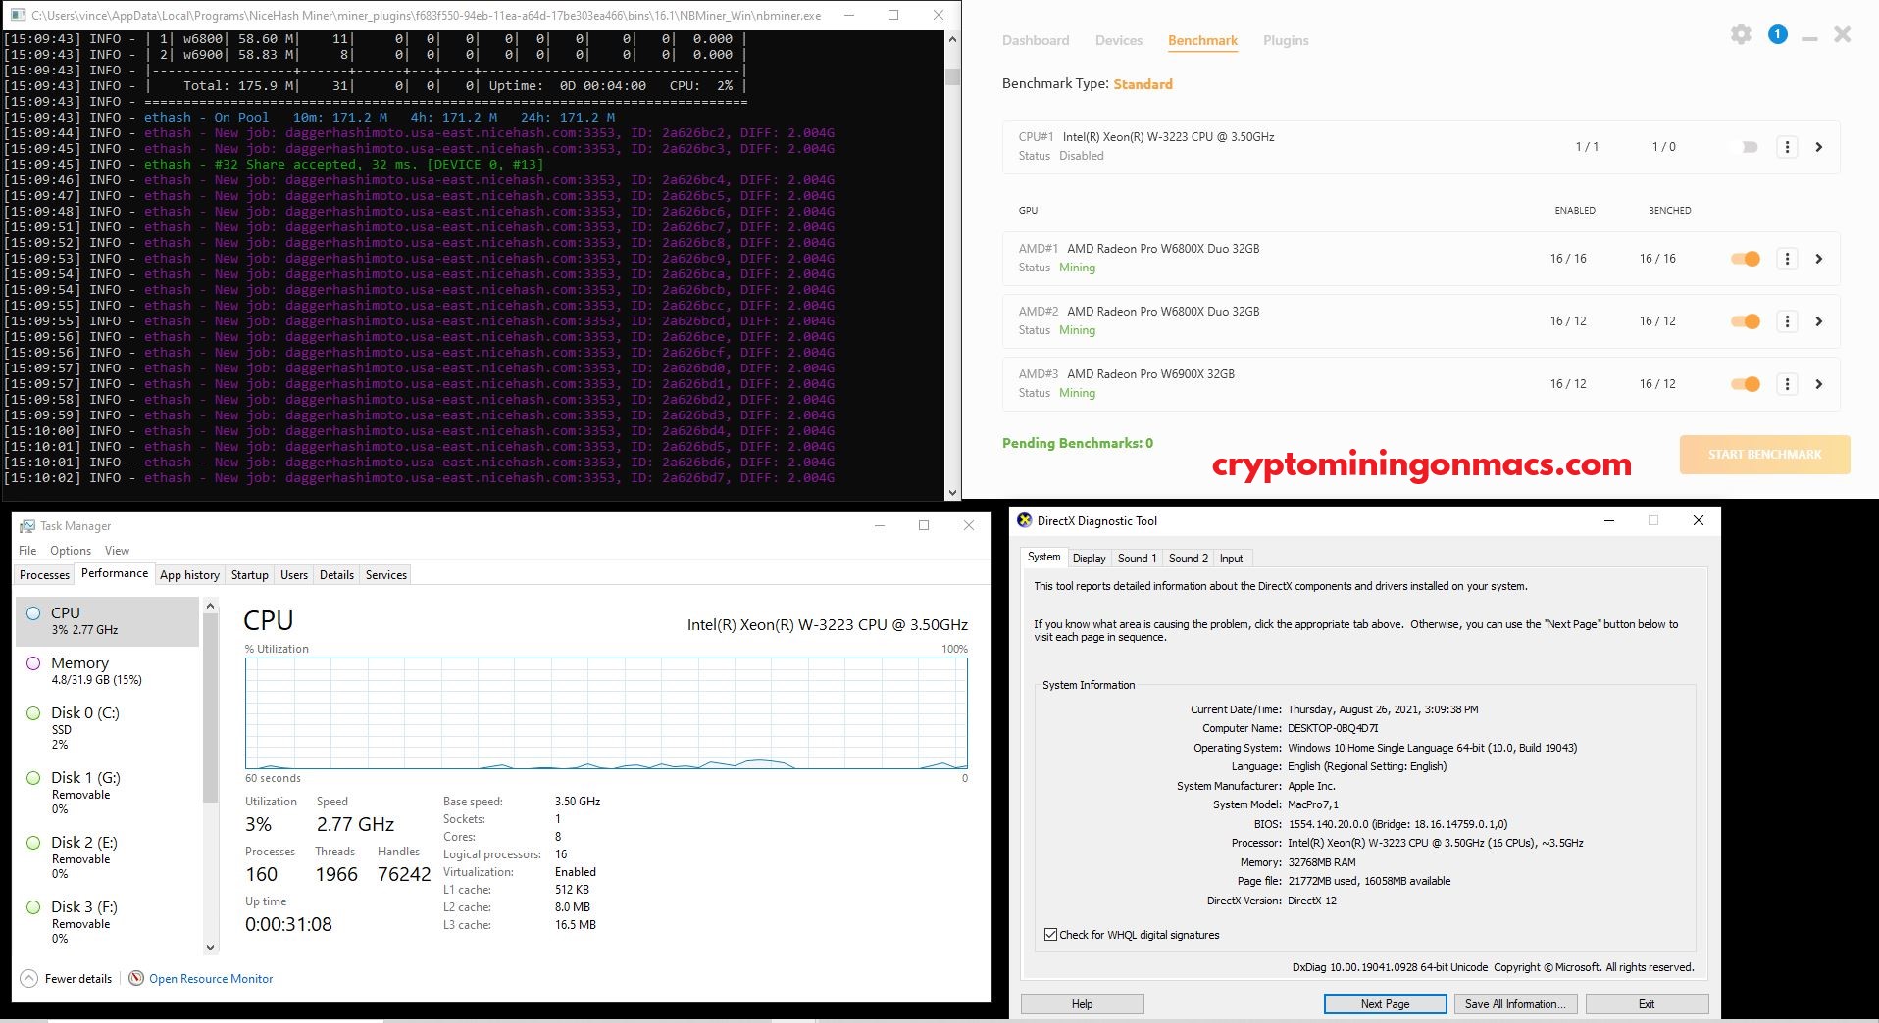Click DirectX Help button

pyautogui.click(x=1082, y=1004)
